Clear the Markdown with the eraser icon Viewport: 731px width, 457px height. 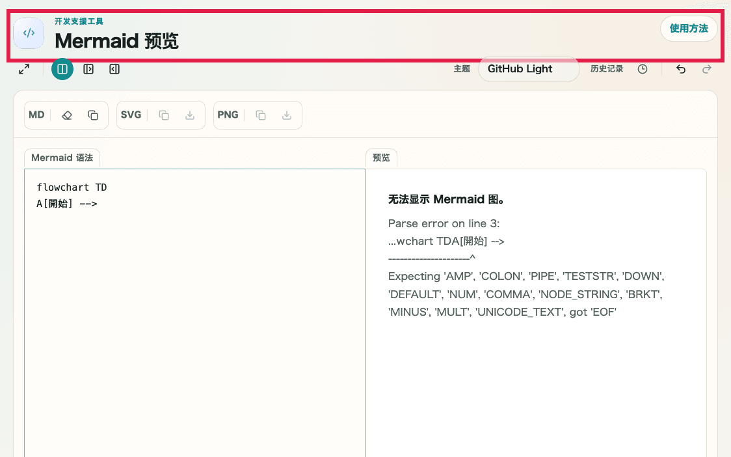click(66, 115)
